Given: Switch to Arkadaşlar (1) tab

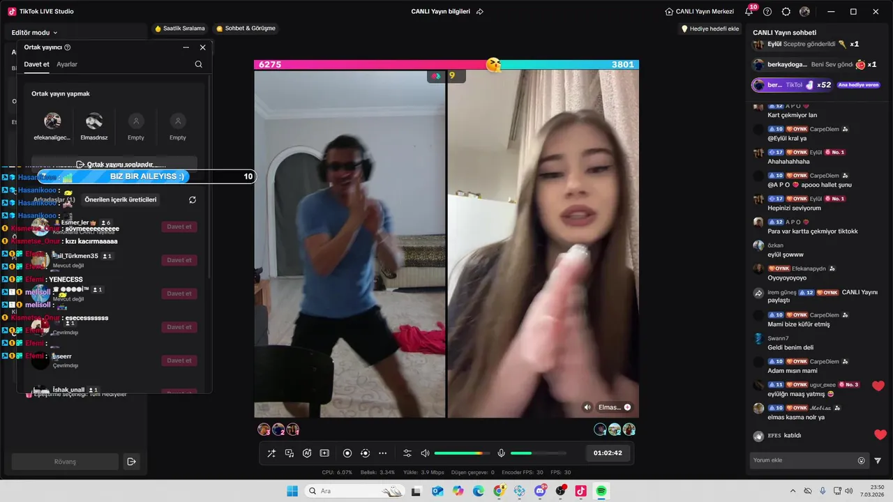Looking at the screenshot, I should pyautogui.click(x=54, y=199).
